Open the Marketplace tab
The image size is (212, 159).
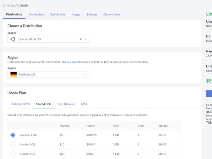(x=36, y=14)
